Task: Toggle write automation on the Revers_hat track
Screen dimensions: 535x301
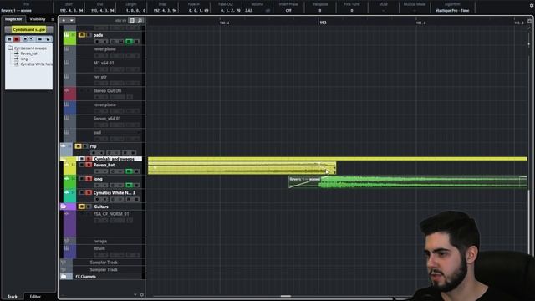Action: [x=136, y=171]
